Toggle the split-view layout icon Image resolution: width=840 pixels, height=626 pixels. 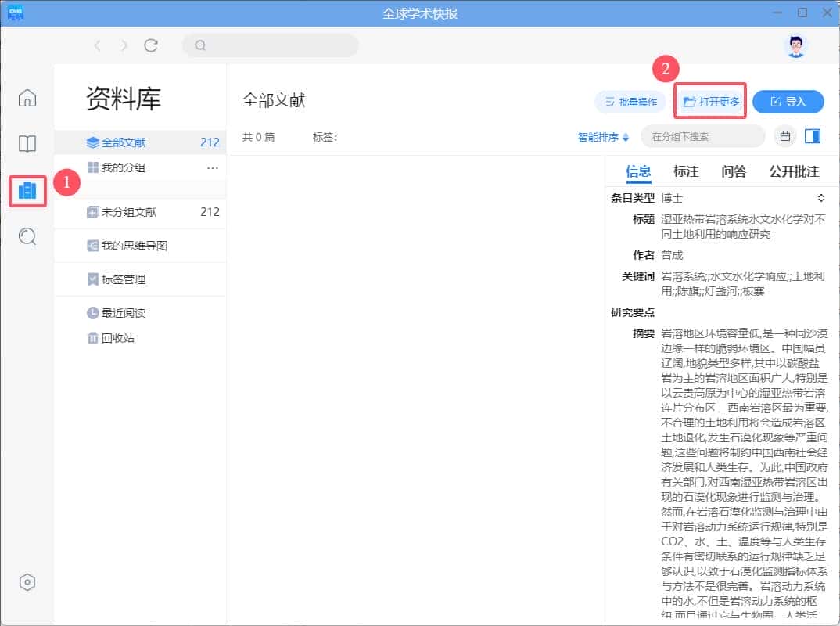pyautogui.click(x=813, y=136)
